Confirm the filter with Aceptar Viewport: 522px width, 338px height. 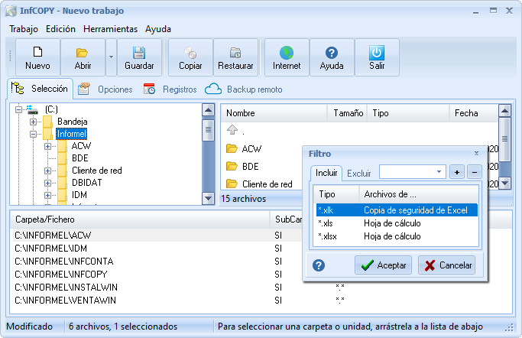click(x=383, y=265)
